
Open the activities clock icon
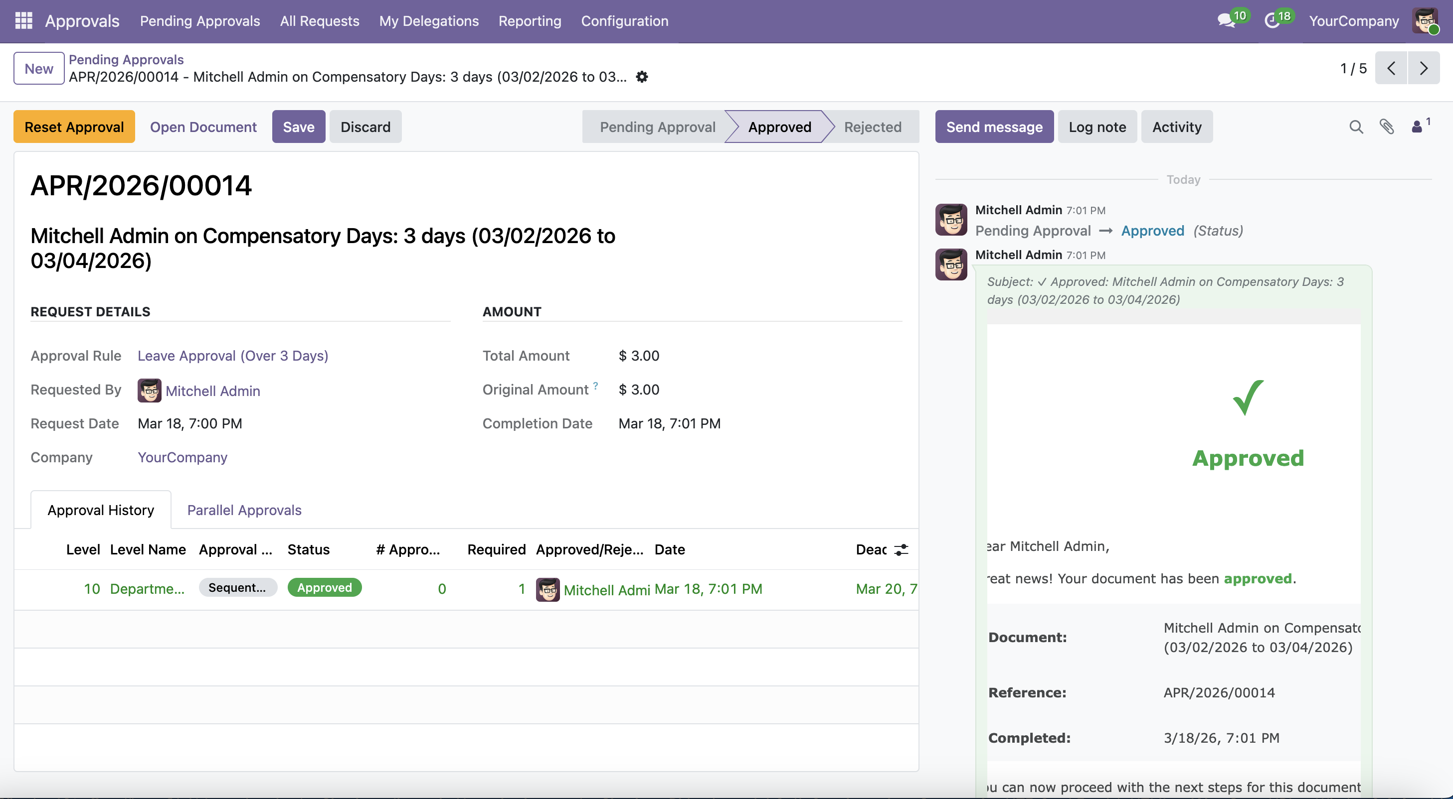tap(1271, 21)
